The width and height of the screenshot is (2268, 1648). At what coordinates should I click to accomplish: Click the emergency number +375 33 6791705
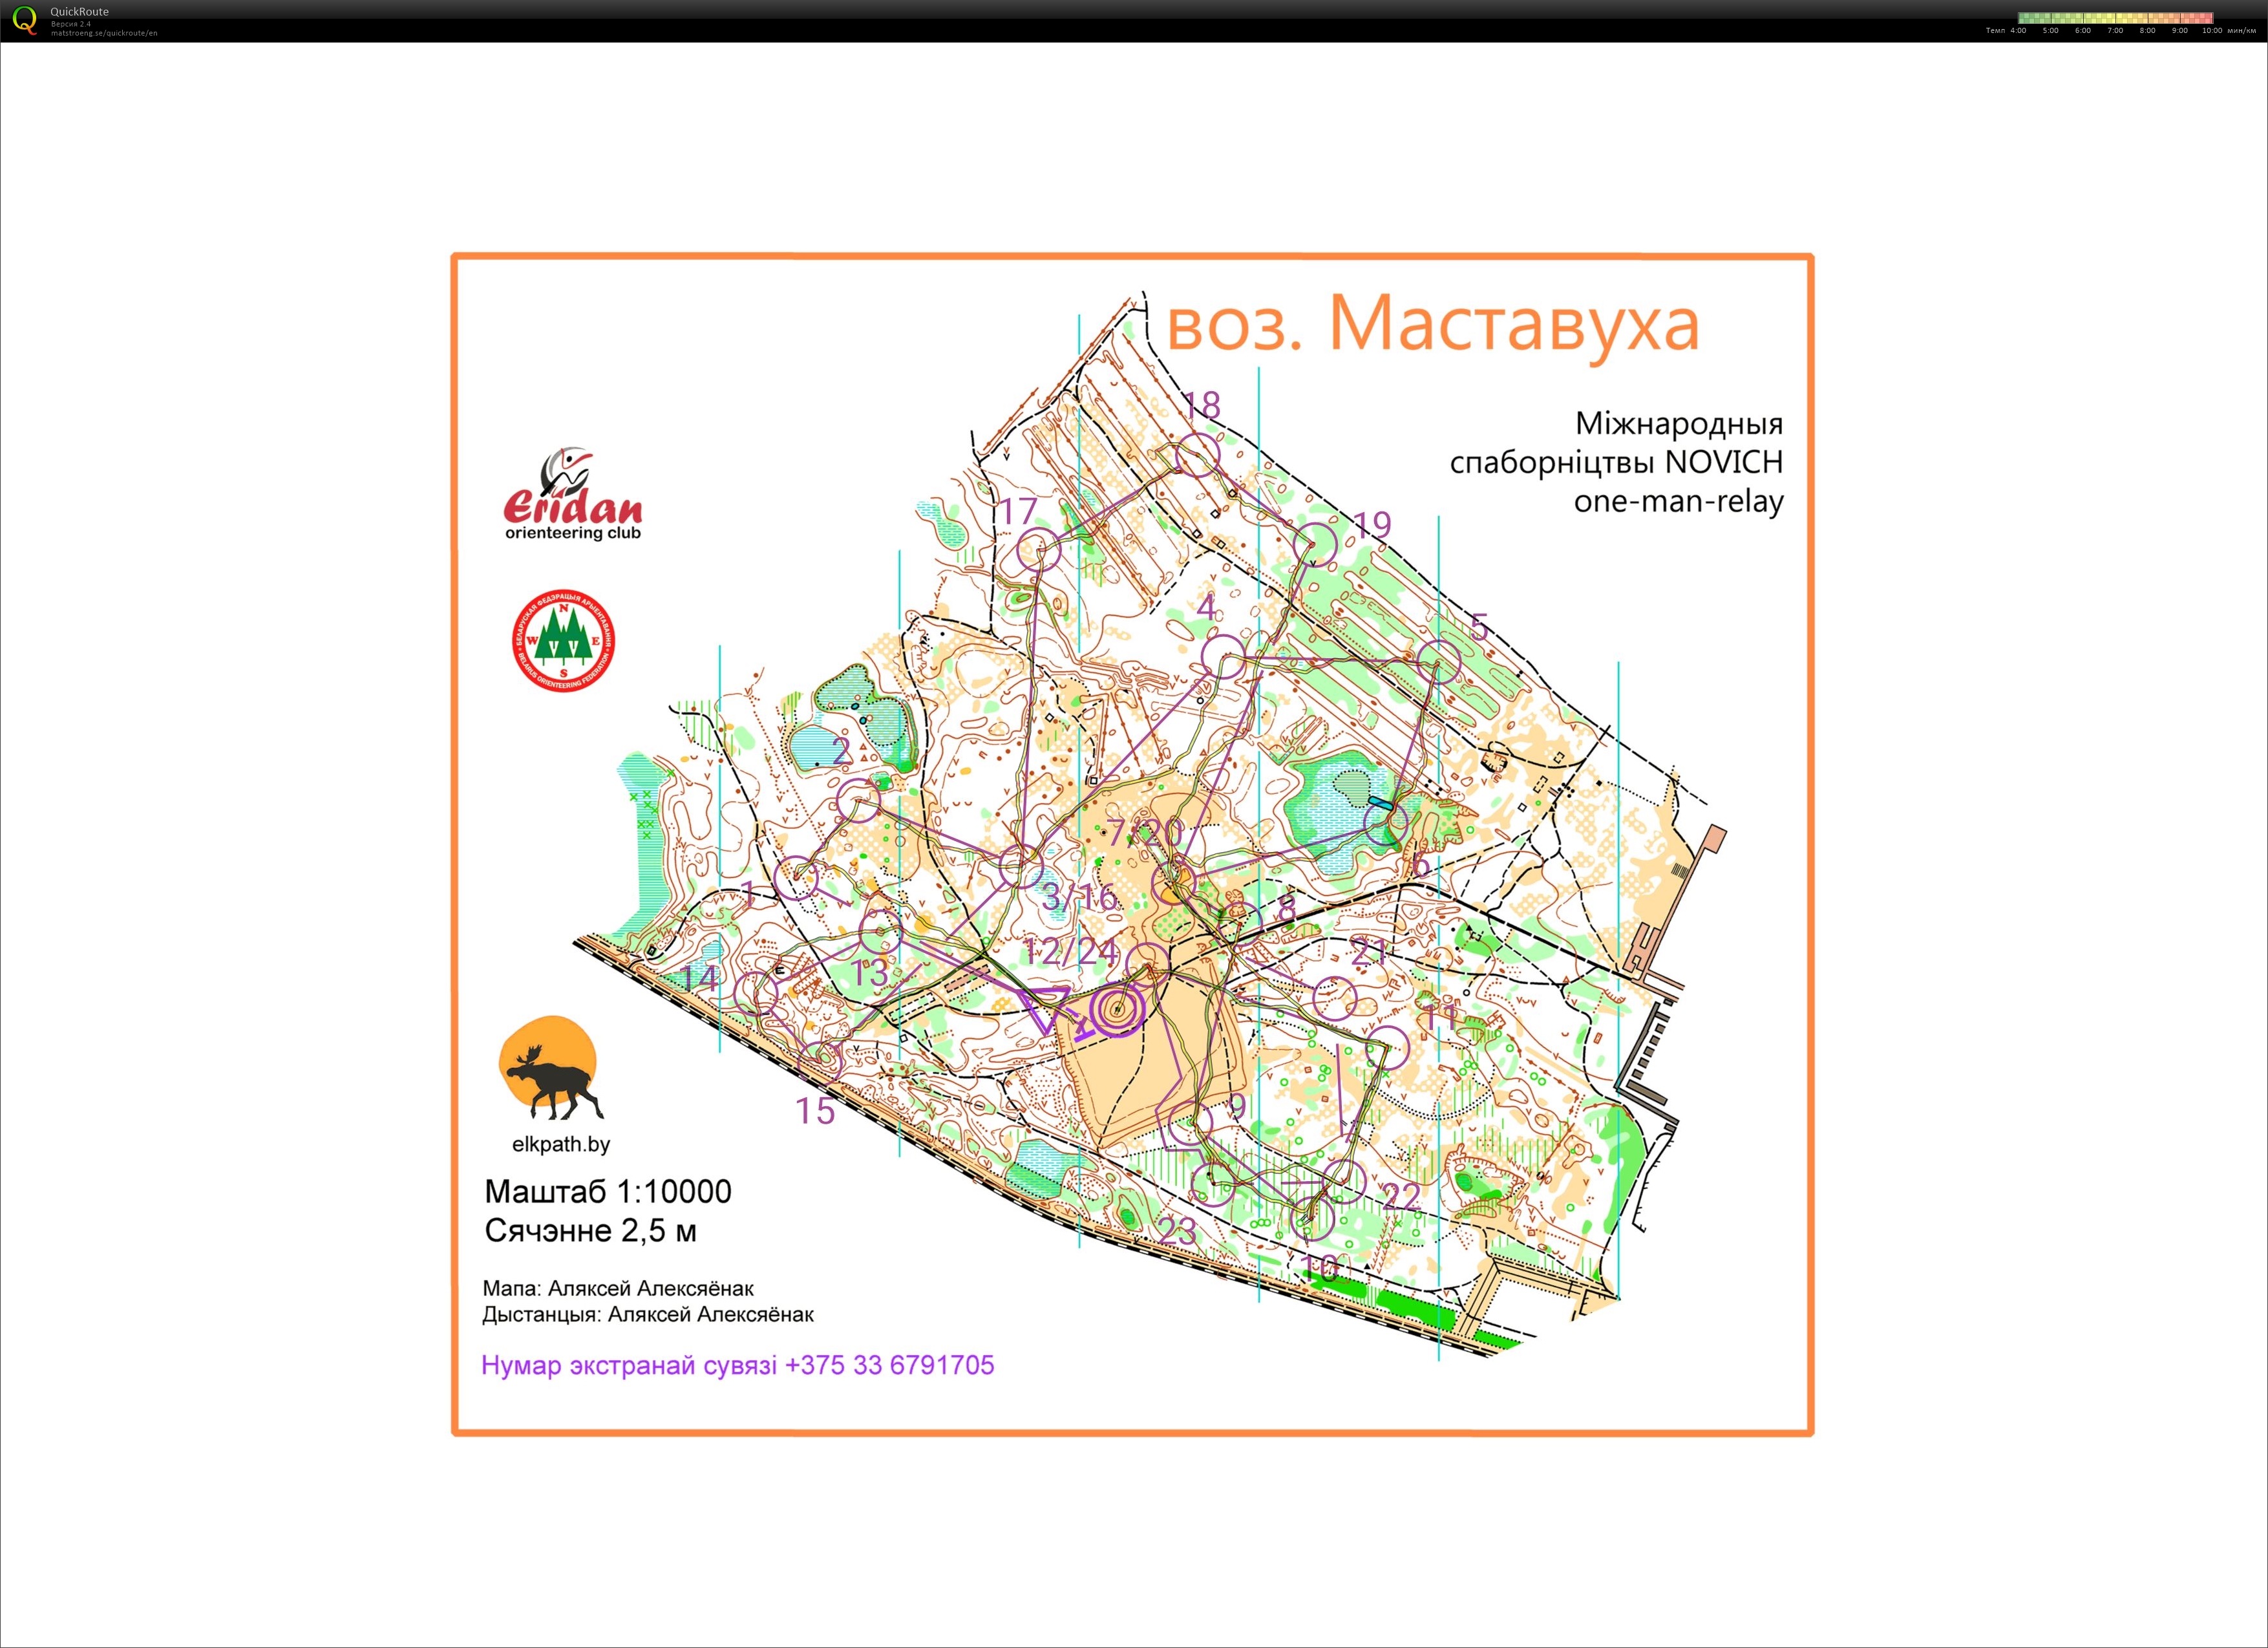coord(889,1365)
